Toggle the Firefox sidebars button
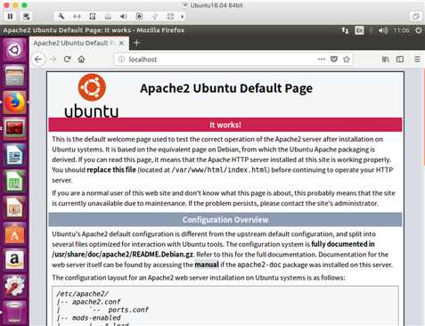This screenshot has width=425, height=326. click(x=400, y=60)
